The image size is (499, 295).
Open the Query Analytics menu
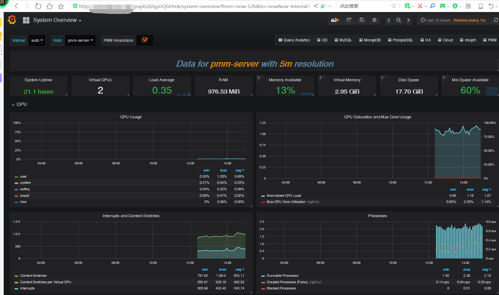click(294, 40)
